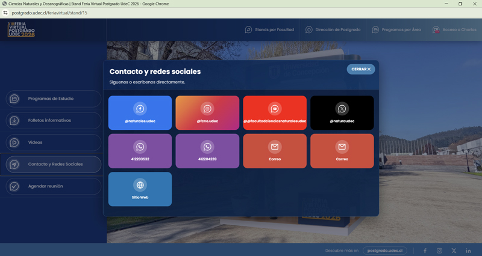Open the YouTube card @facultadcienciasnaturalesudec

(x=275, y=113)
